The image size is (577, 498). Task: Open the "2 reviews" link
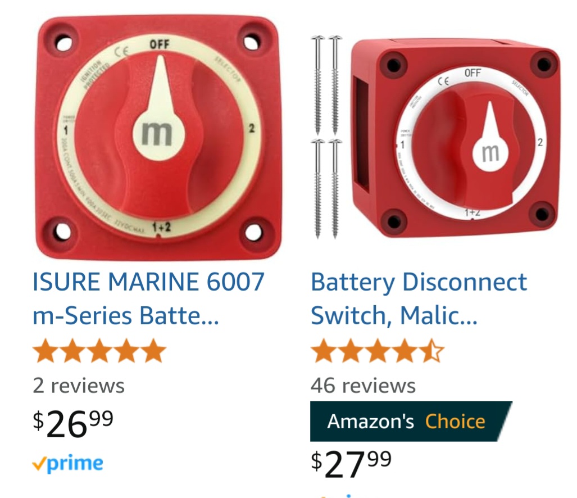(79, 386)
